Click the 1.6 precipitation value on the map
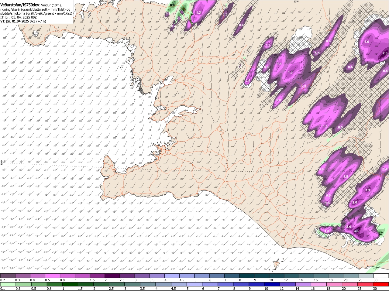 tap(367, 42)
